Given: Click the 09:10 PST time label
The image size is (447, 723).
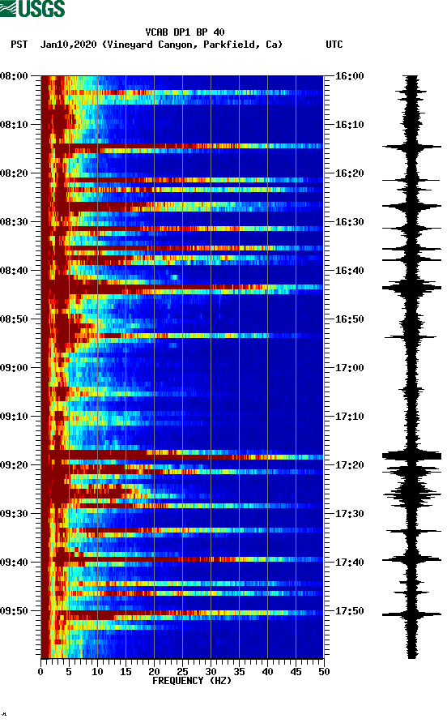Looking at the screenshot, I should (x=14, y=417).
